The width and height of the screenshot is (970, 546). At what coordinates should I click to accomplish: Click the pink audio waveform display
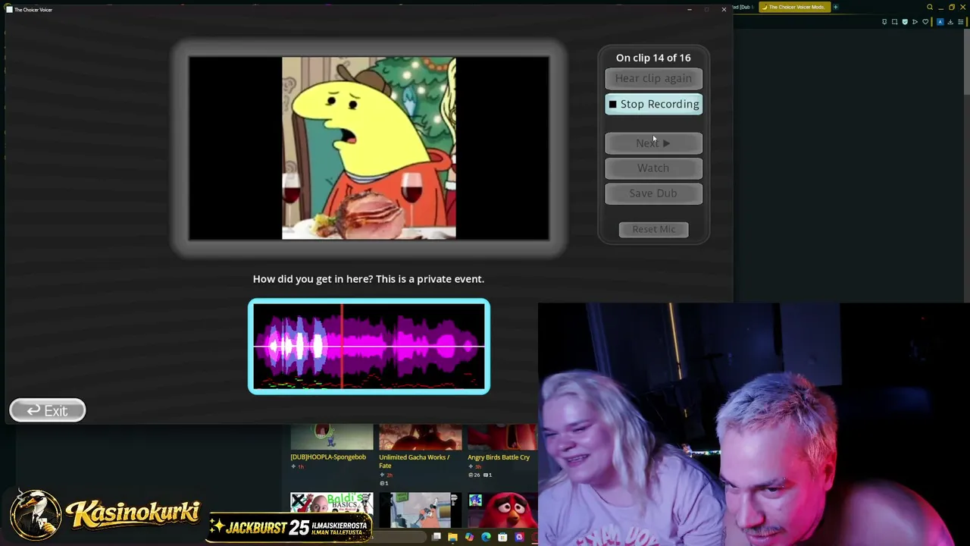click(x=369, y=347)
